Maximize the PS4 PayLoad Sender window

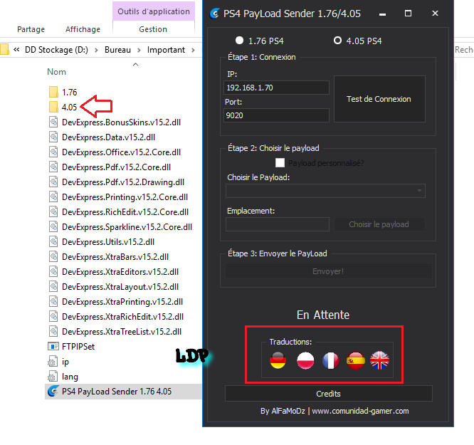tap(408, 14)
